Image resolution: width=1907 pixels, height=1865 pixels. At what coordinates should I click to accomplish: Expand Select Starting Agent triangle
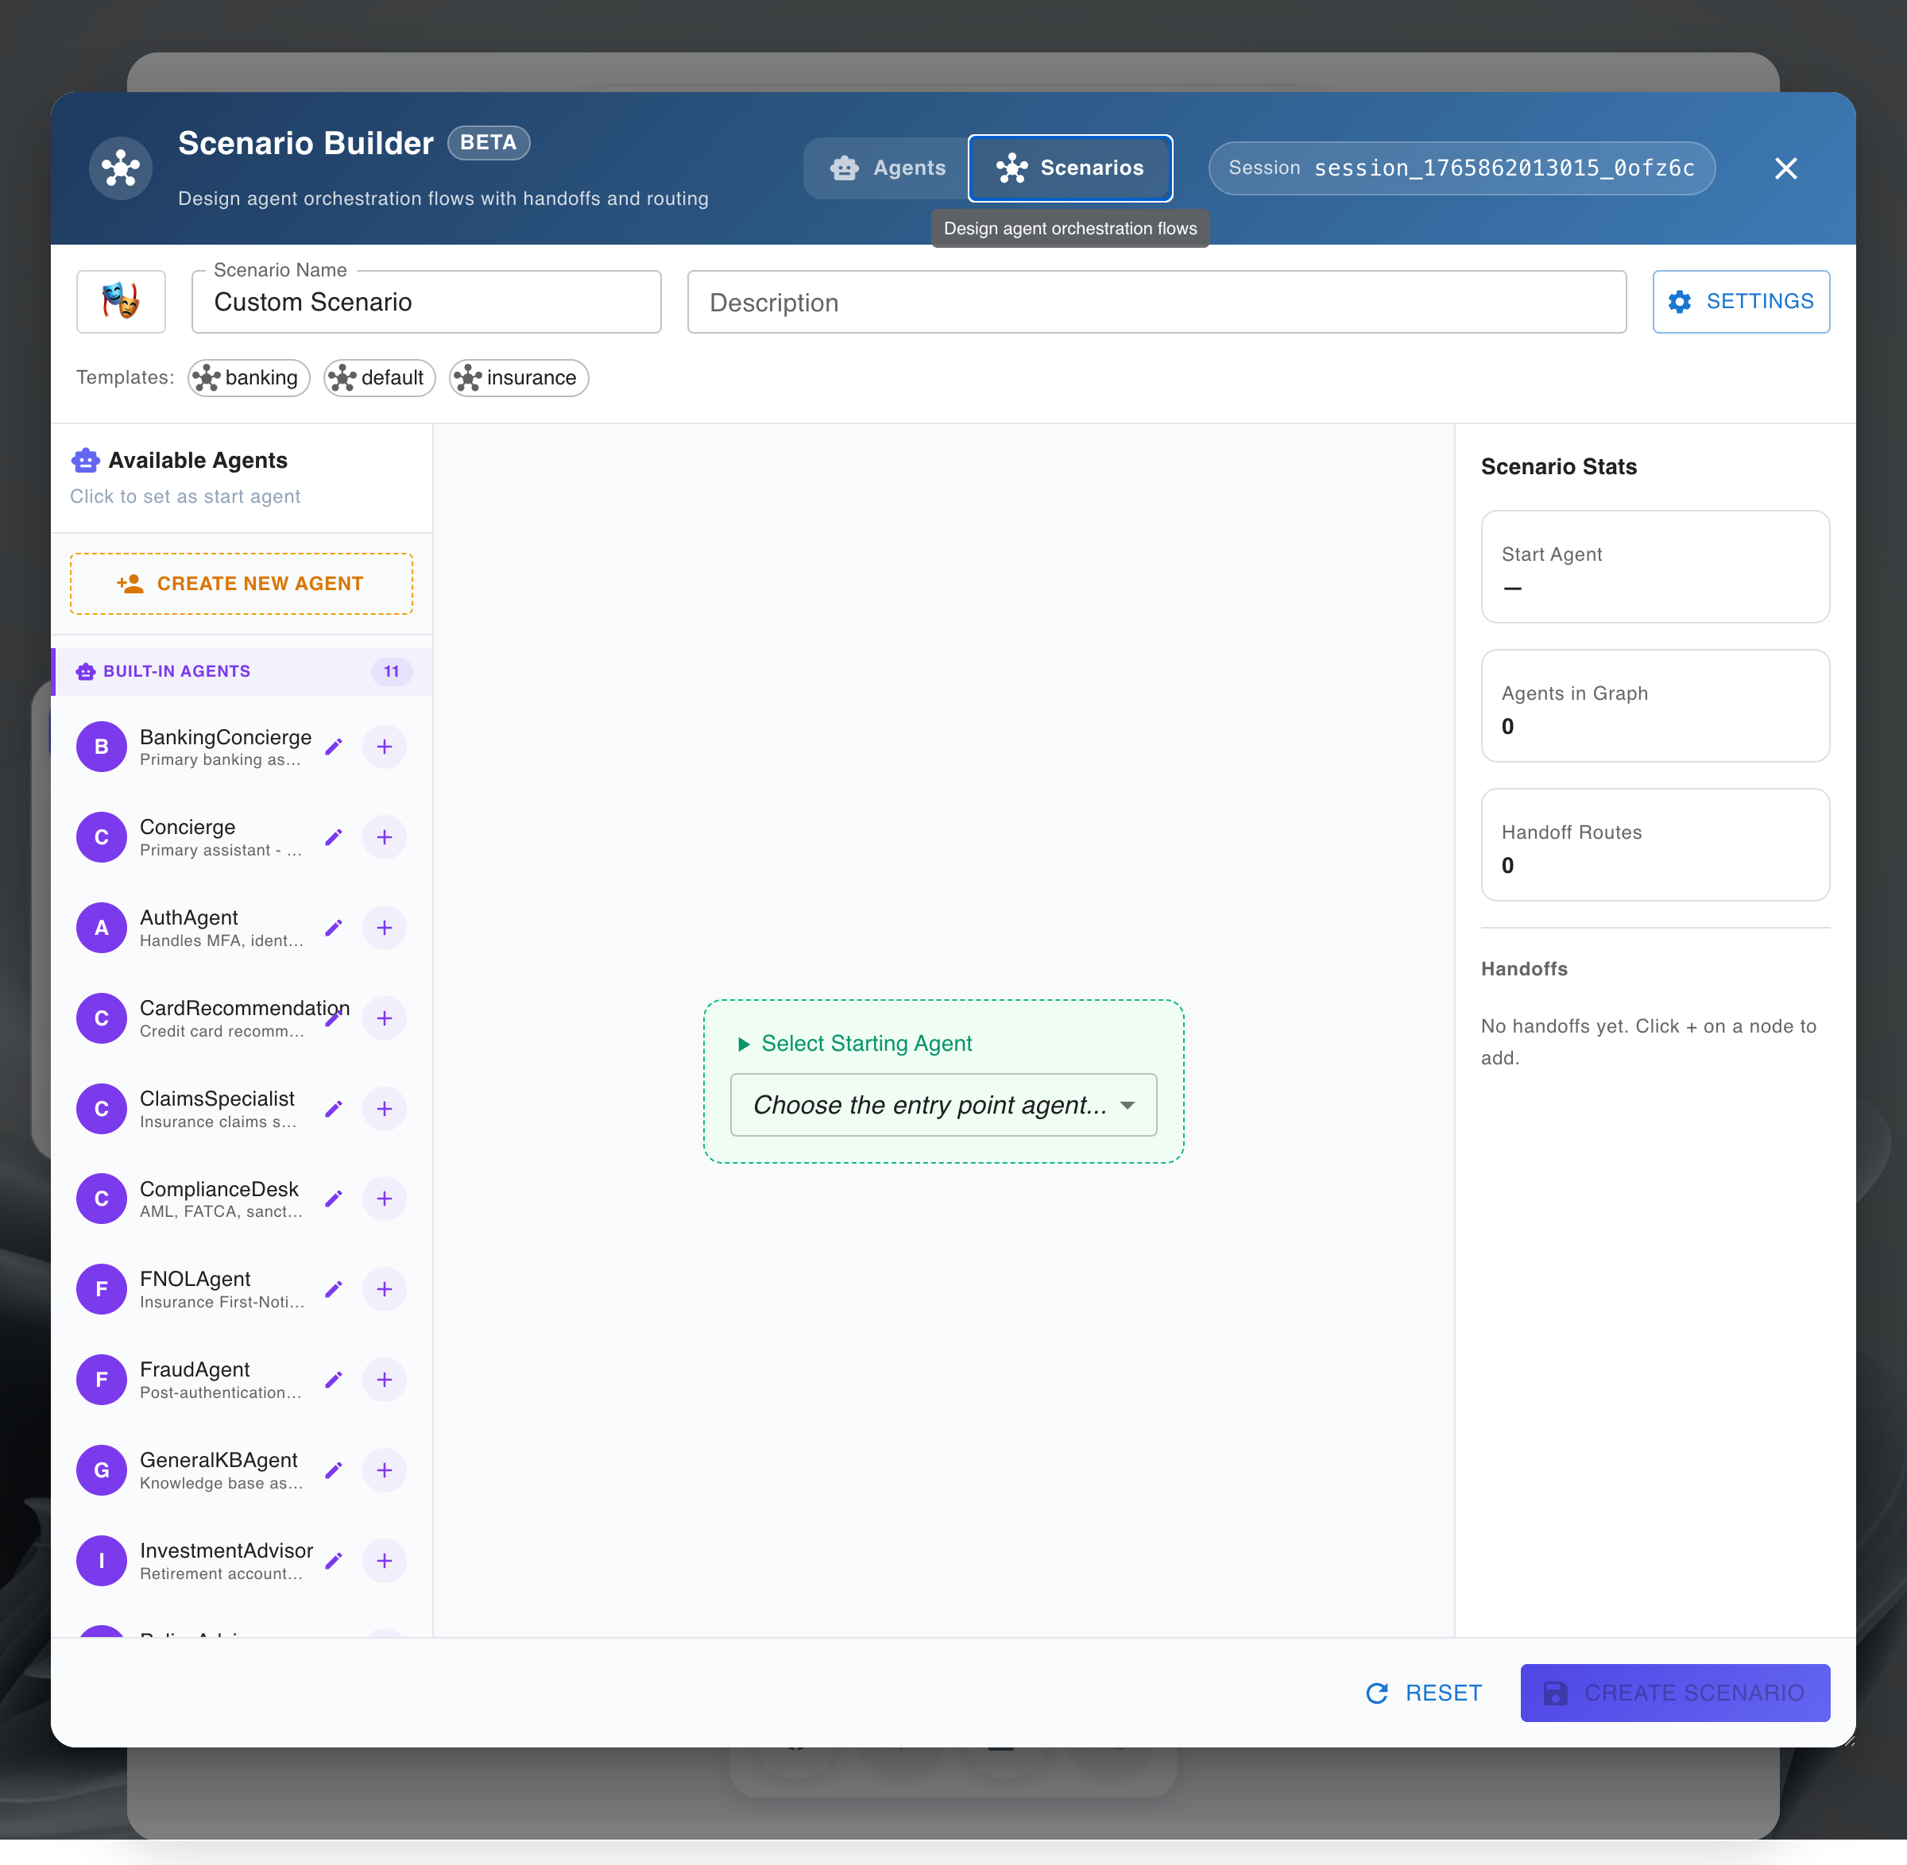[x=744, y=1044]
